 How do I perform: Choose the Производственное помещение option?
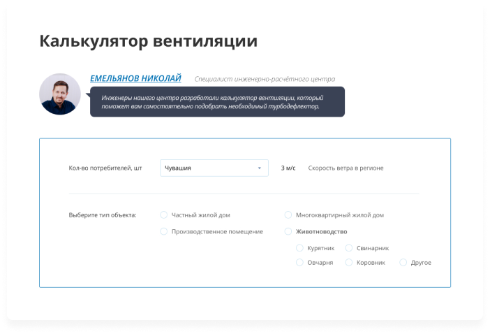pyautogui.click(x=164, y=231)
